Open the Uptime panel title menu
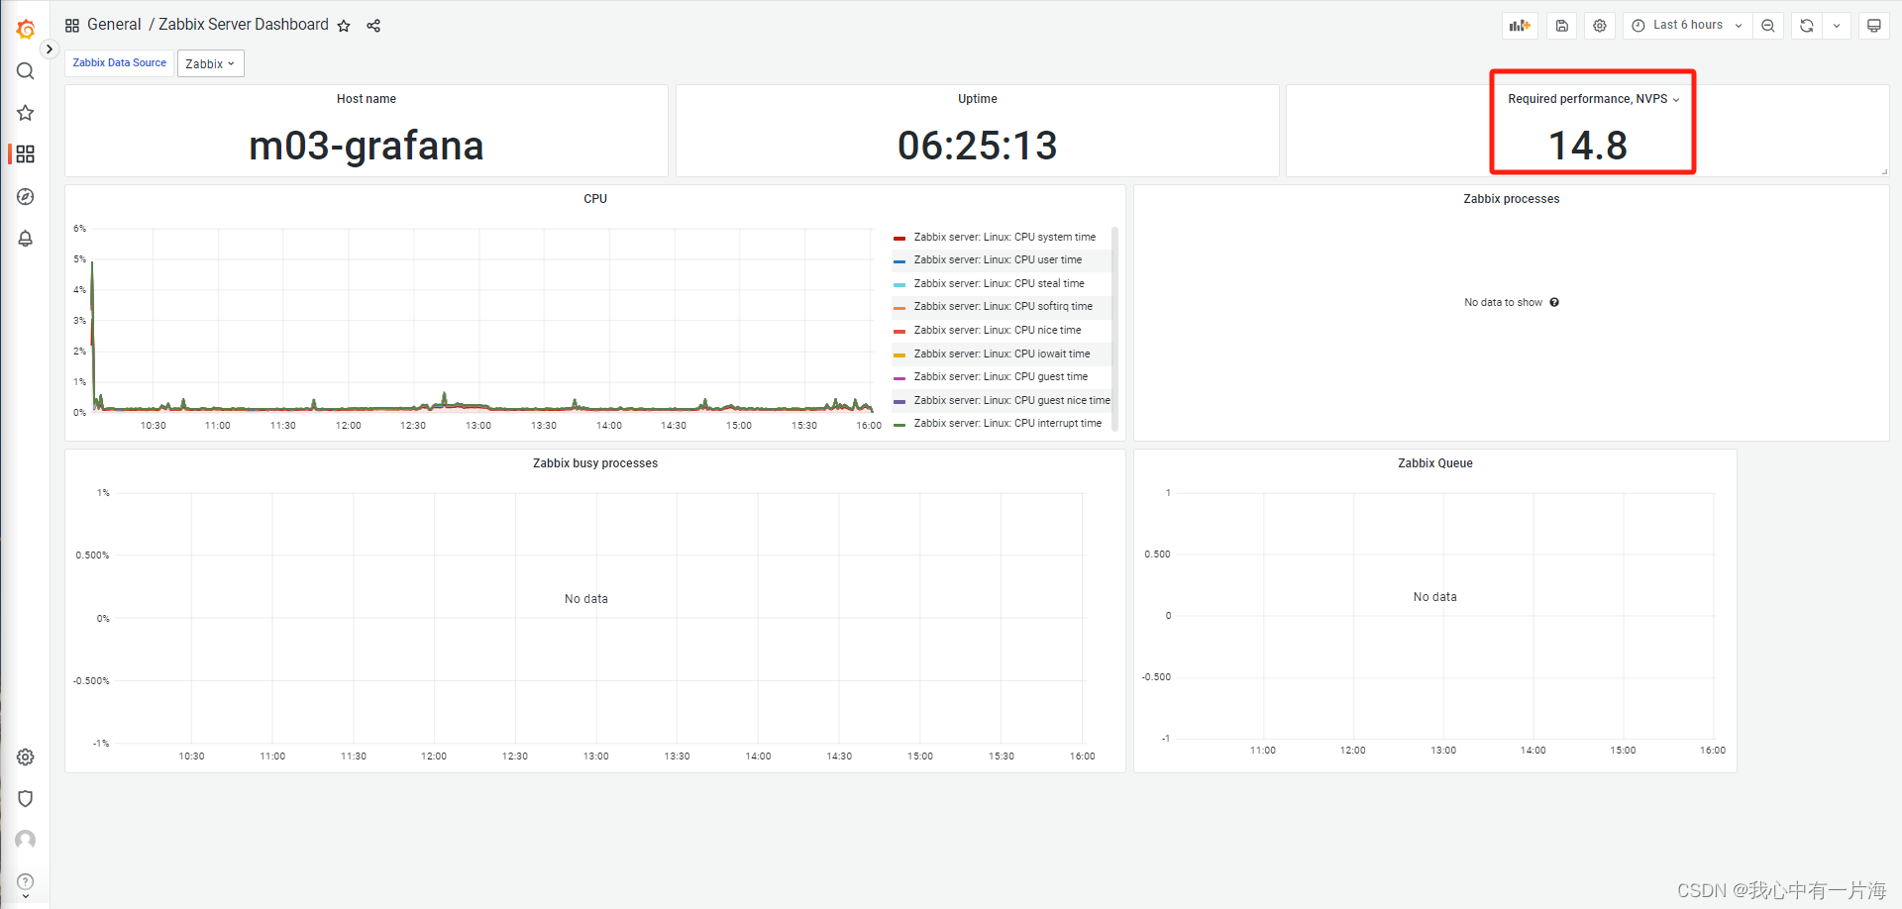Screen dimensions: 1902x909 (978, 99)
